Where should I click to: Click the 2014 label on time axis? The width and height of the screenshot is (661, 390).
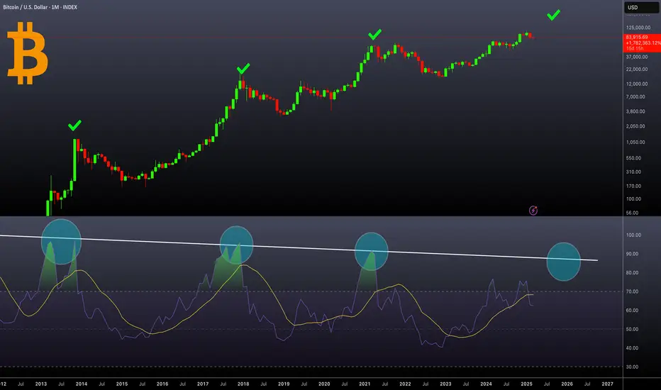(x=82, y=384)
